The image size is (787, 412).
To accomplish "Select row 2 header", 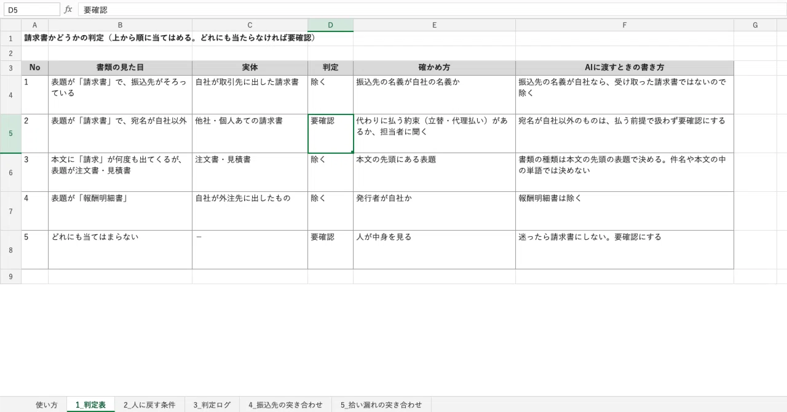I will click(x=10, y=53).
